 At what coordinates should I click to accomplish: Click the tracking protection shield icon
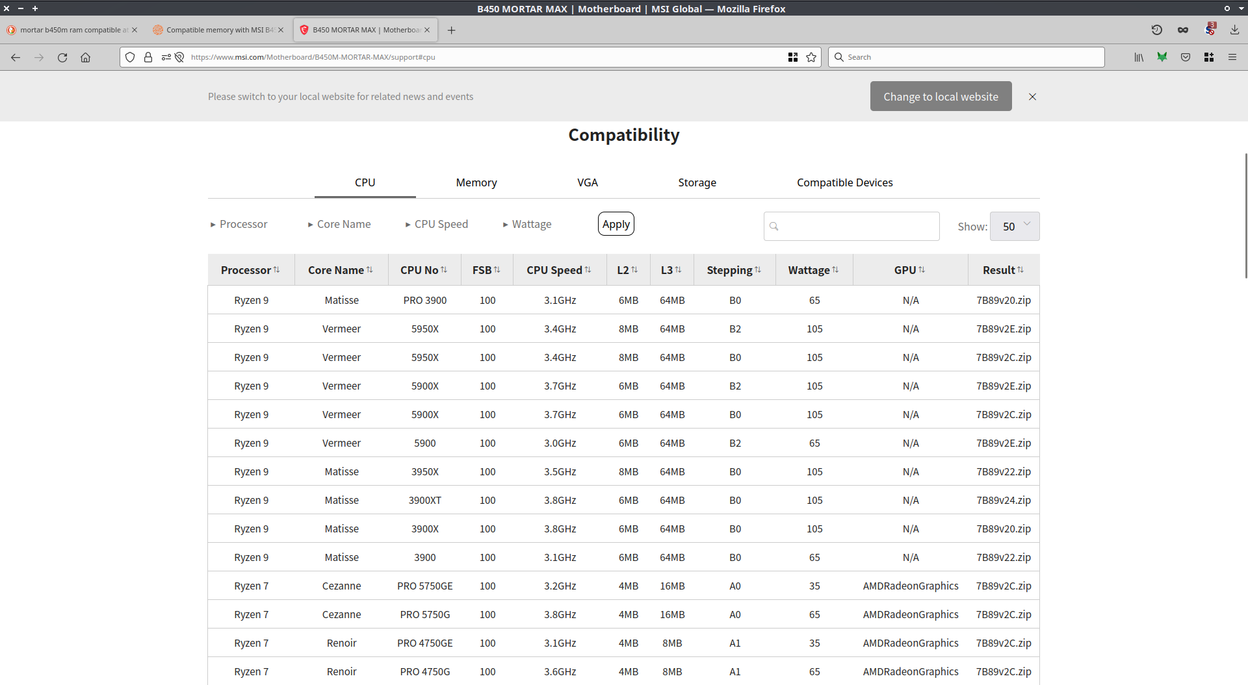130,57
